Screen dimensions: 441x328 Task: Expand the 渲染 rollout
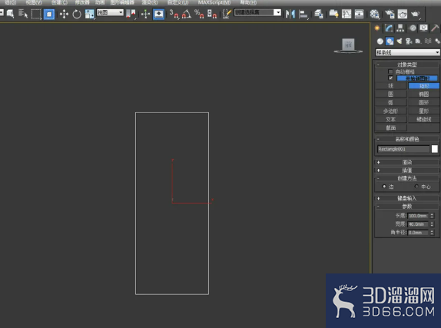point(407,162)
